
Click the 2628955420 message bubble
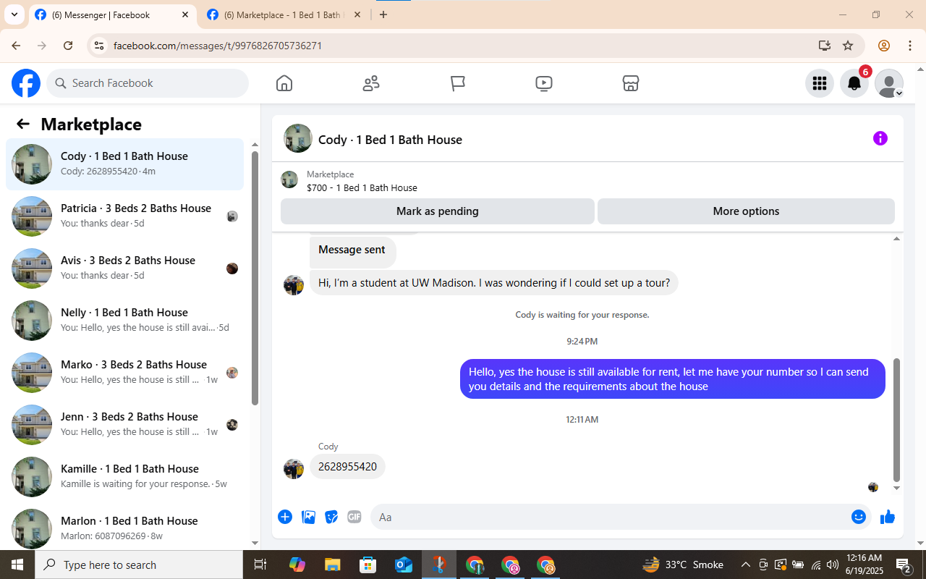click(347, 467)
